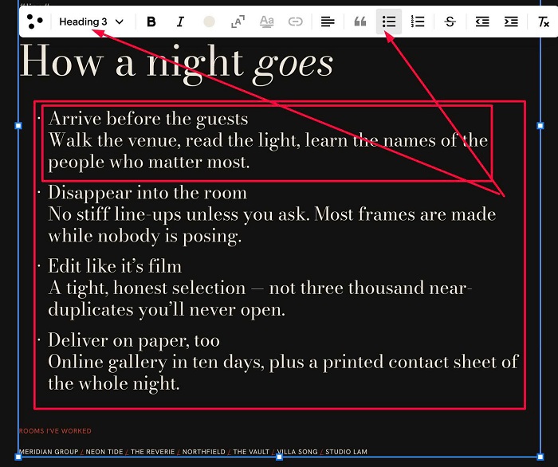The height and width of the screenshot is (467, 558).
Task: Click the 'STUDIO LAM' text
Action: 346,452
